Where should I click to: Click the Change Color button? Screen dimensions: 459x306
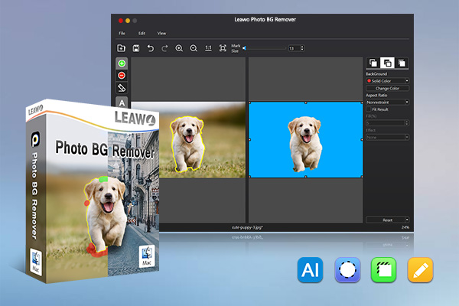pos(387,88)
